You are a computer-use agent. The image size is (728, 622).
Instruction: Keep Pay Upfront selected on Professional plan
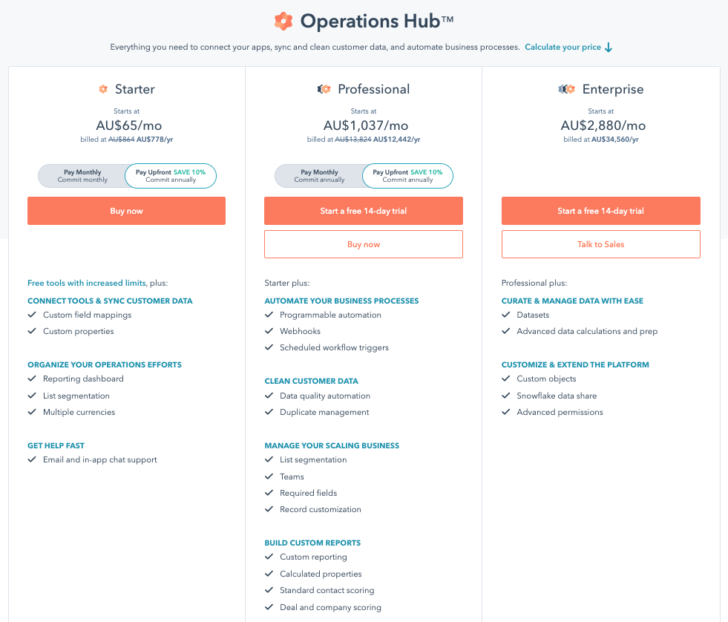(407, 175)
